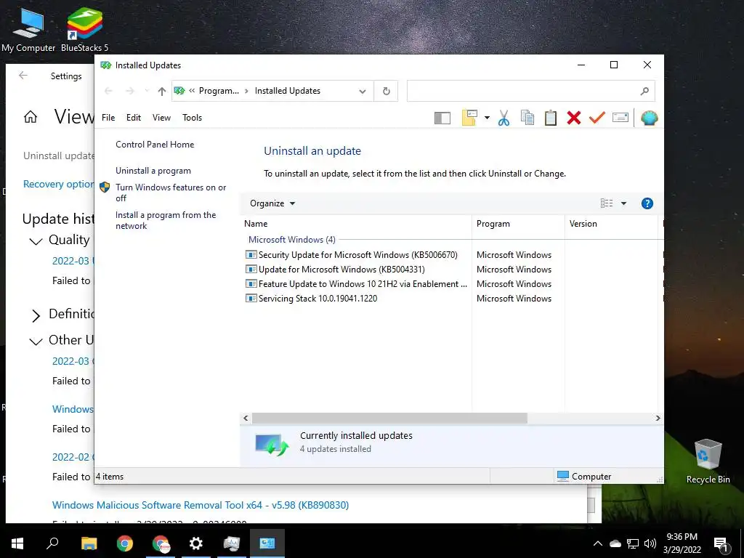The width and height of the screenshot is (744, 558).
Task: Open the dropdown arrow beside folder icon
Action: (487, 118)
